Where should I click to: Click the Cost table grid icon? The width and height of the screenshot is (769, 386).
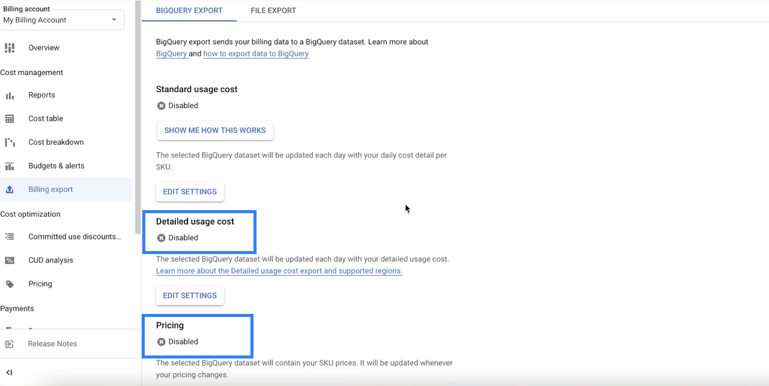click(x=9, y=118)
